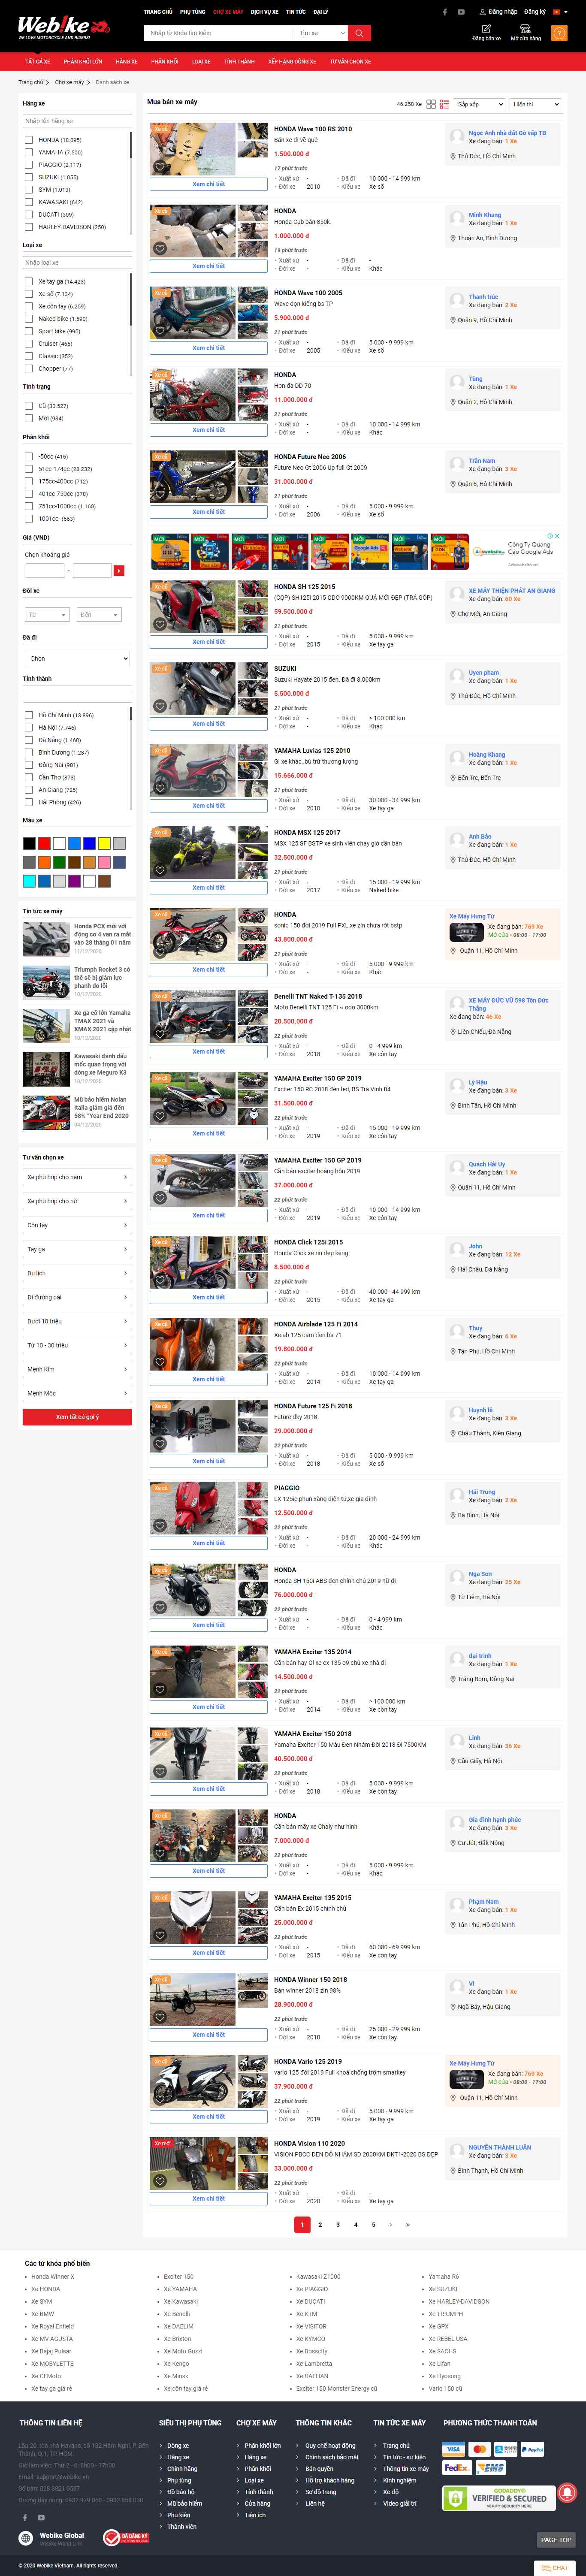Click the PAGE TOP button

[556, 2539]
